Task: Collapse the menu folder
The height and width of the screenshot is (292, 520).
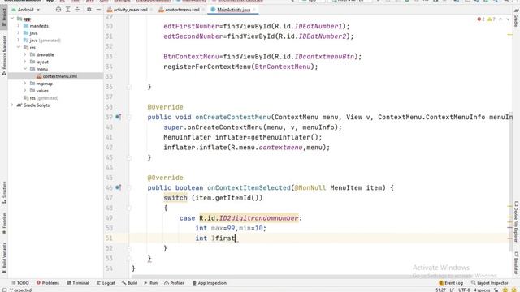Action: point(25,69)
